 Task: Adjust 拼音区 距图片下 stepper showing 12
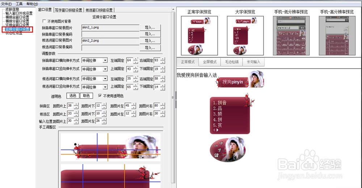104,106
